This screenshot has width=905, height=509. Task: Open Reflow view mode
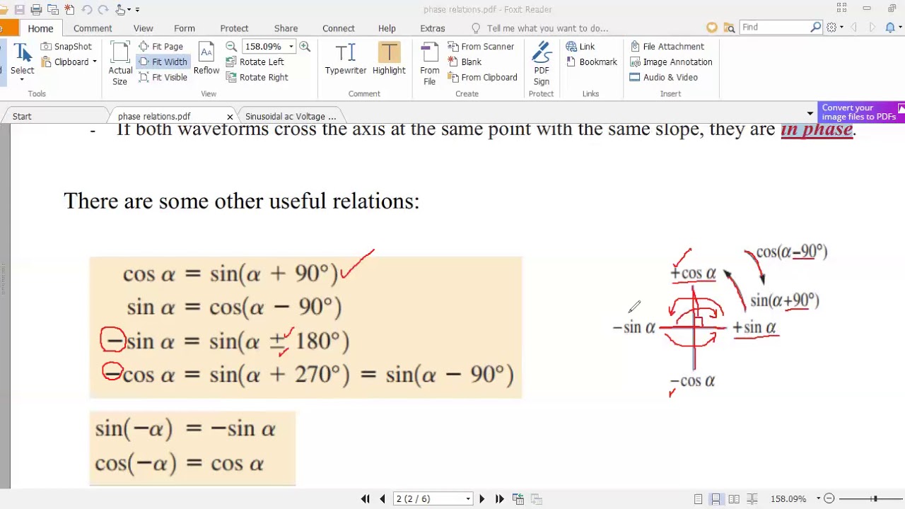206,59
